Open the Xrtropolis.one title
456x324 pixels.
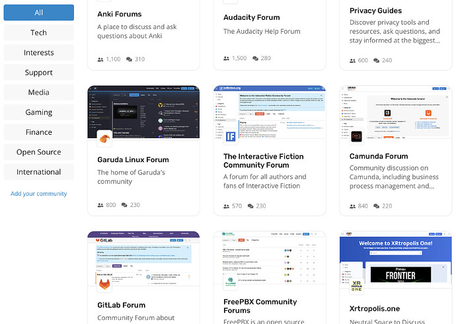click(375, 309)
